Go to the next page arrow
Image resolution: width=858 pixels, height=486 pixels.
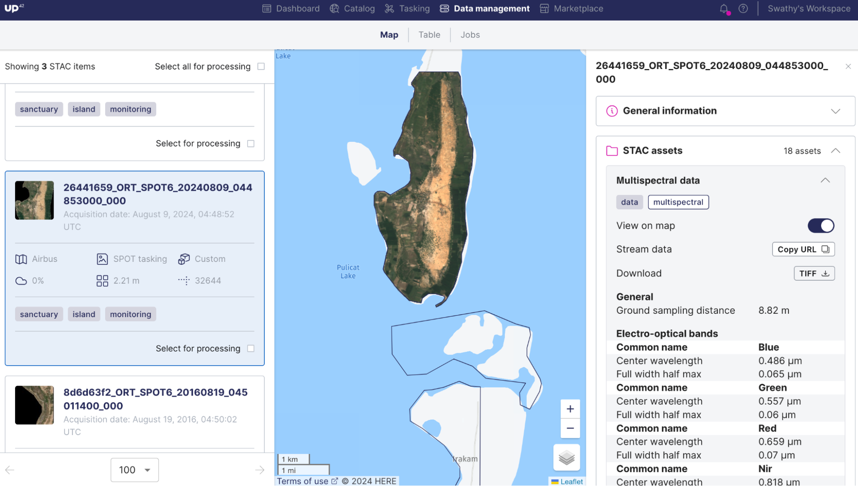(260, 470)
